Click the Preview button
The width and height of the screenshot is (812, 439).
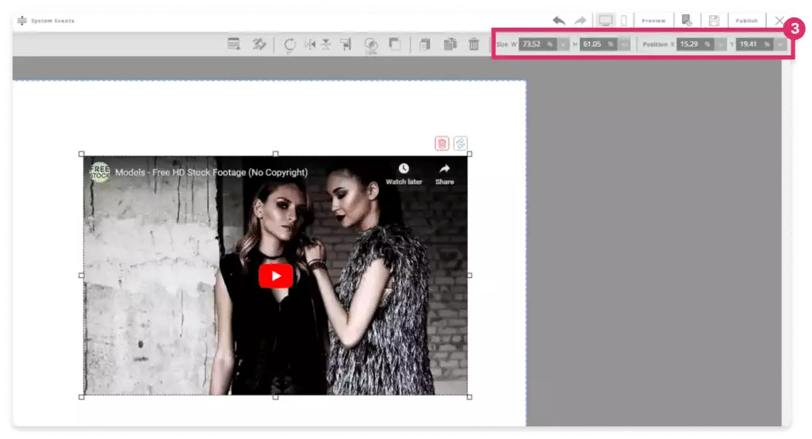(653, 21)
